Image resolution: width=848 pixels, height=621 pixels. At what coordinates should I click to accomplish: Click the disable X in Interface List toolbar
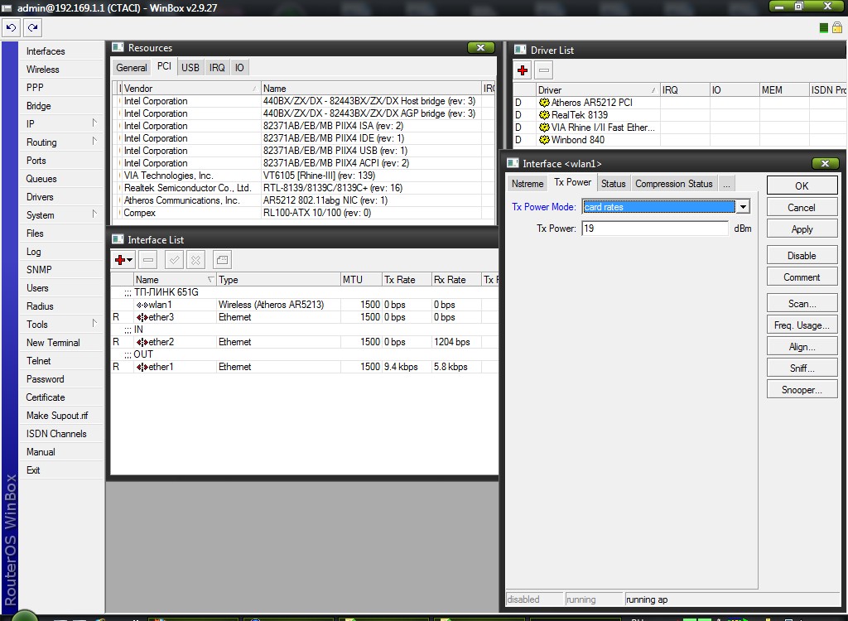point(195,260)
